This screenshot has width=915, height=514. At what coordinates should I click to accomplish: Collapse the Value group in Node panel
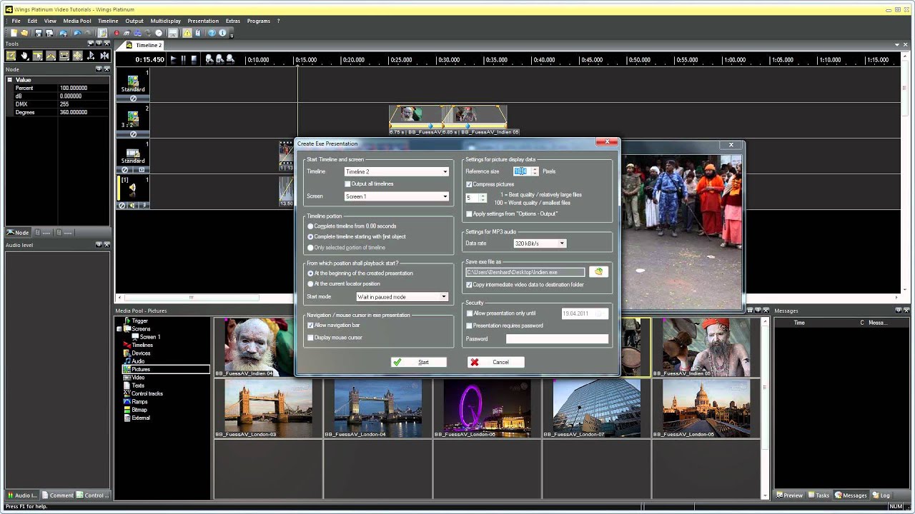click(x=10, y=80)
